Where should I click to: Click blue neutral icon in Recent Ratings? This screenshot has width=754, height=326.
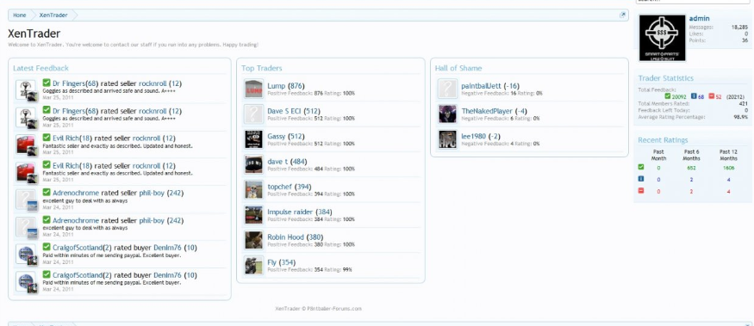pos(640,179)
